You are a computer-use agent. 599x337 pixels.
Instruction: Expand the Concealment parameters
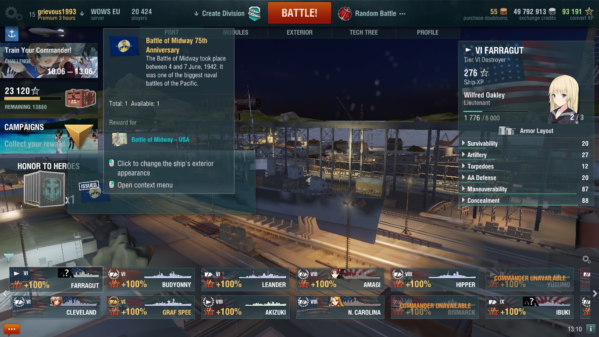(x=525, y=201)
